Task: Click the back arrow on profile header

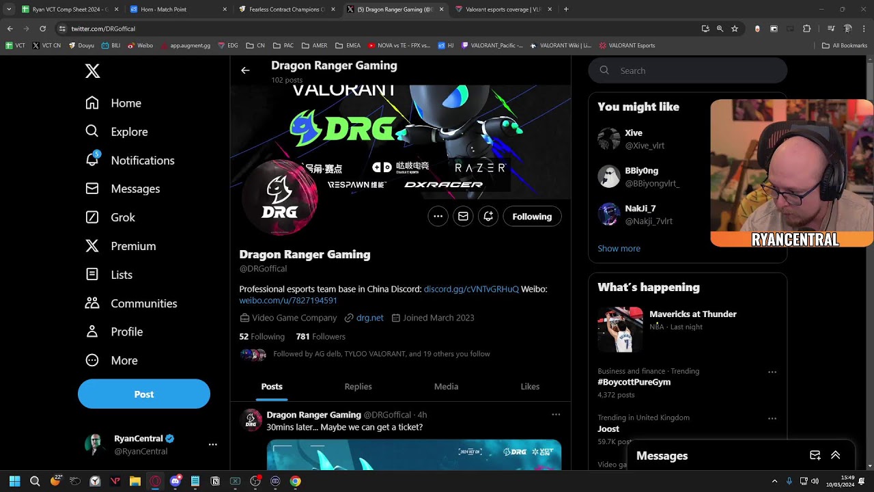Action: pos(245,70)
